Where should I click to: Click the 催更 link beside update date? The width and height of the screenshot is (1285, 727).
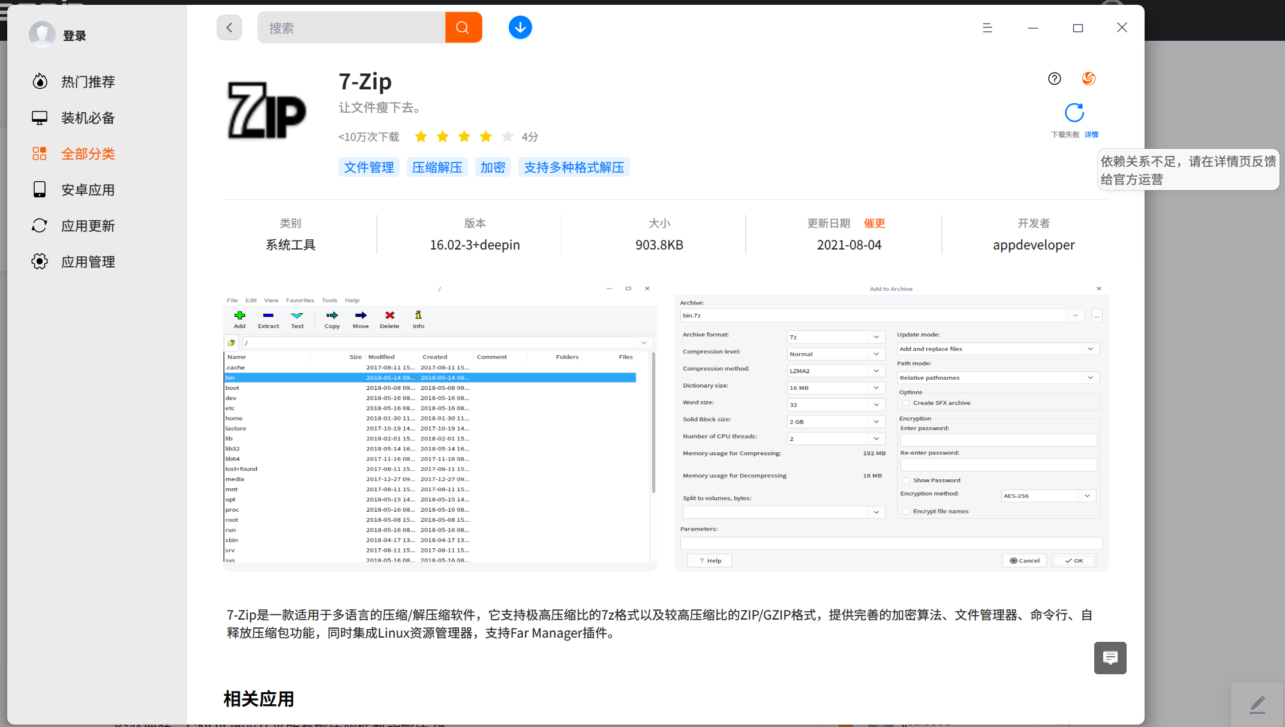[x=874, y=223]
